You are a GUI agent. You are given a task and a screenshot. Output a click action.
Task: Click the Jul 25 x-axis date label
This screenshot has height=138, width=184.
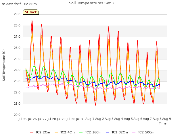point(23,119)
